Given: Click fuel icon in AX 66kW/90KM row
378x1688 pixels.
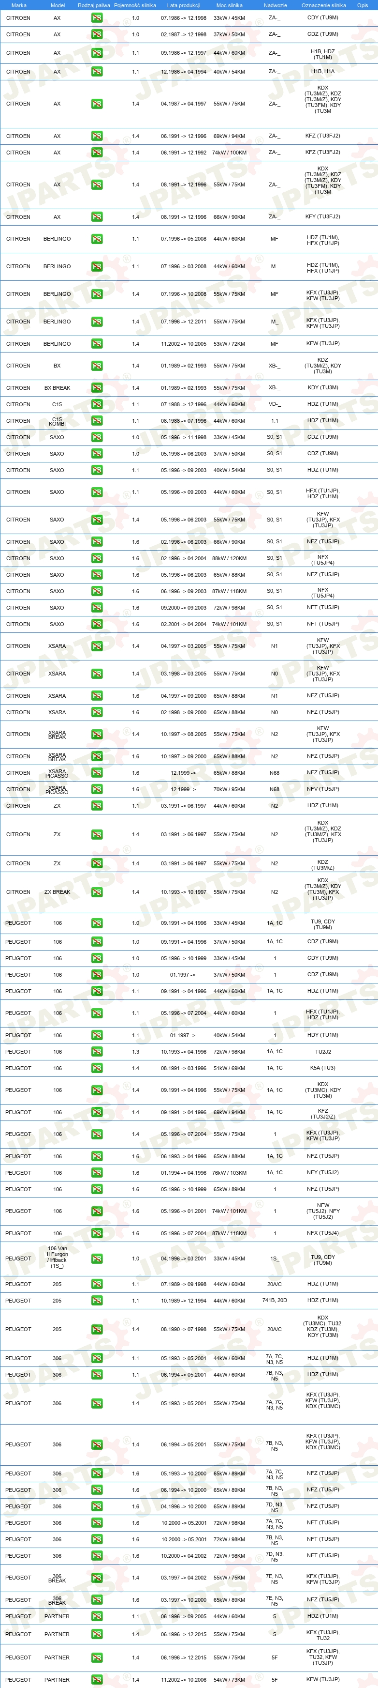Looking at the screenshot, I should (97, 217).
